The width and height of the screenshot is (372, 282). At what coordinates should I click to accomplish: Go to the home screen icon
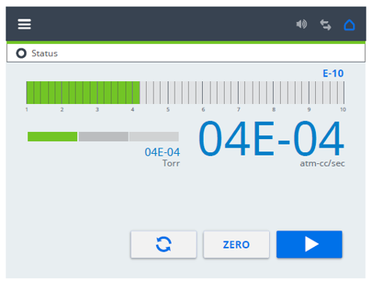pyautogui.click(x=349, y=25)
